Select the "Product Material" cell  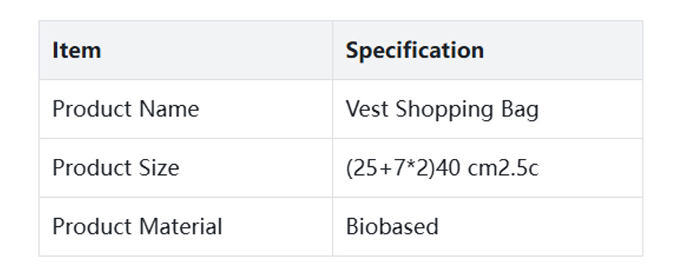[x=137, y=226]
